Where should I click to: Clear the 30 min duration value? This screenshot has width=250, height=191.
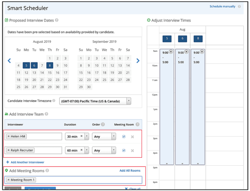click(x=81, y=136)
